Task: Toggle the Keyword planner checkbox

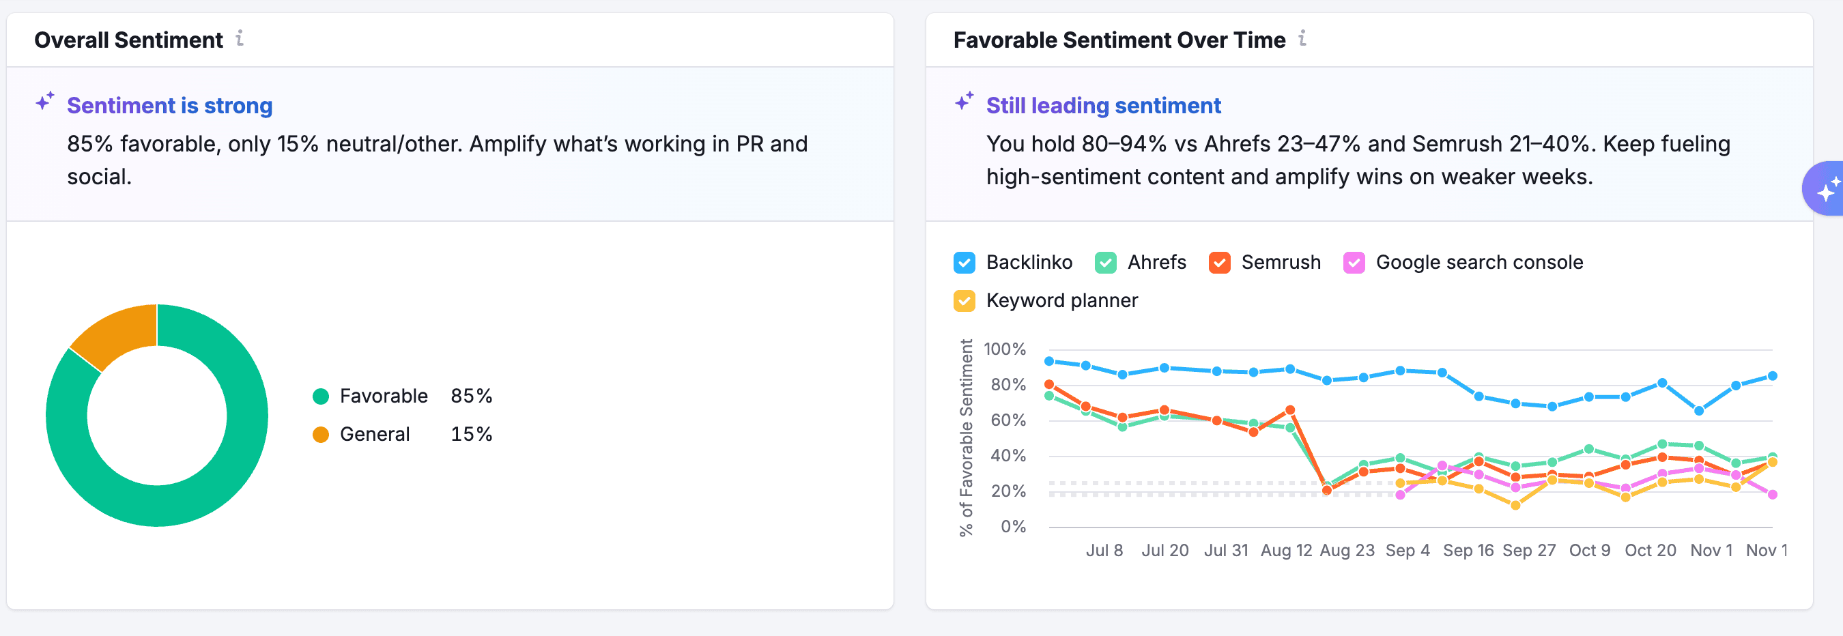Action: [x=965, y=300]
